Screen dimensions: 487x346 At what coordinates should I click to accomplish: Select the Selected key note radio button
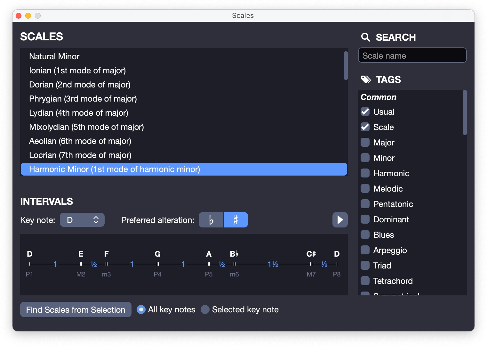[205, 309]
